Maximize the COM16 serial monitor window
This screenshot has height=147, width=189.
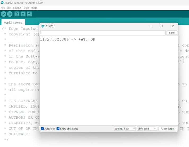(162, 26)
